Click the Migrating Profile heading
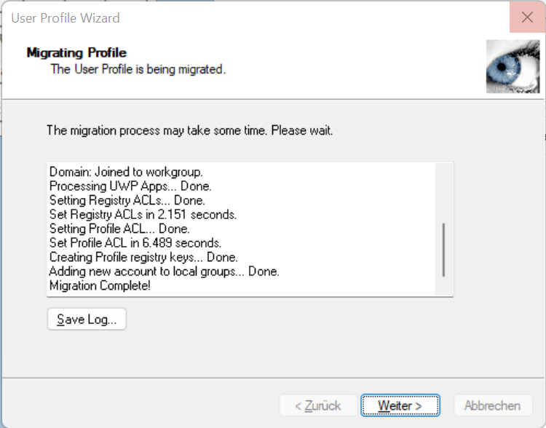Viewport: 546px width, 428px height. (76, 53)
